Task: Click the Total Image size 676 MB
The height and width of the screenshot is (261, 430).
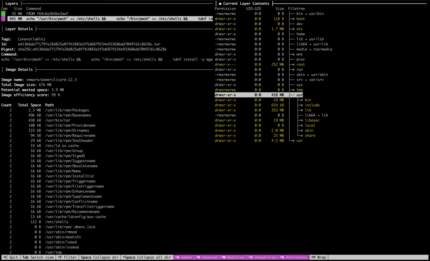Action: pyautogui.click(x=45, y=85)
